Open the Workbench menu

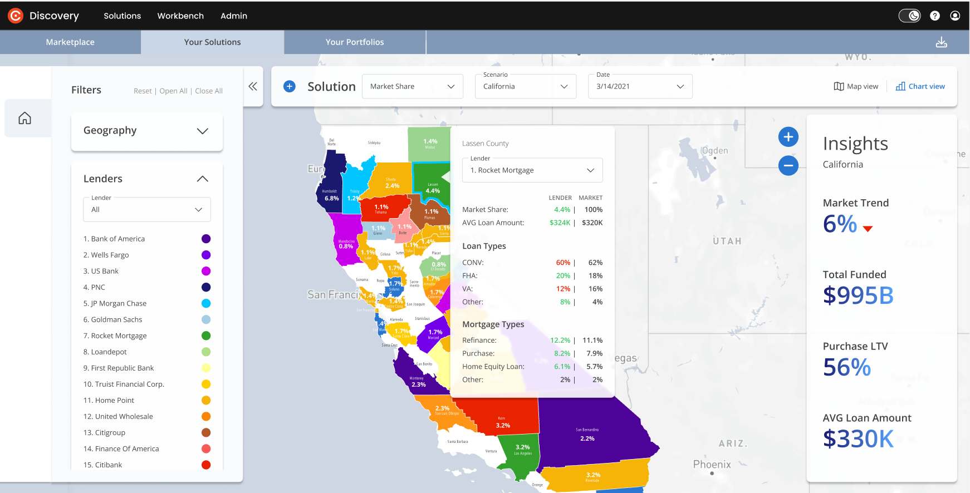(180, 16)
